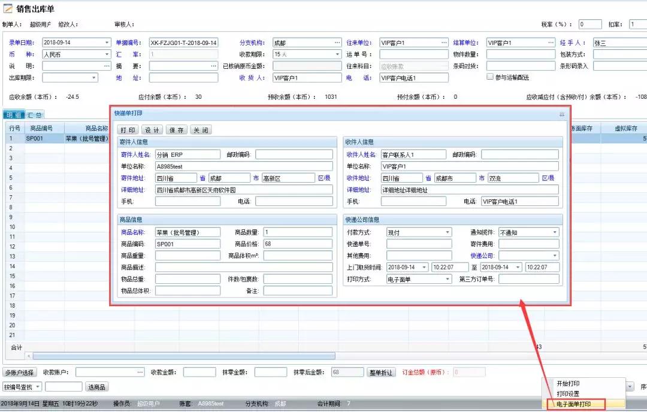Focus the 商品价格 input field
The image size is (647, 412).
point(298,244)
